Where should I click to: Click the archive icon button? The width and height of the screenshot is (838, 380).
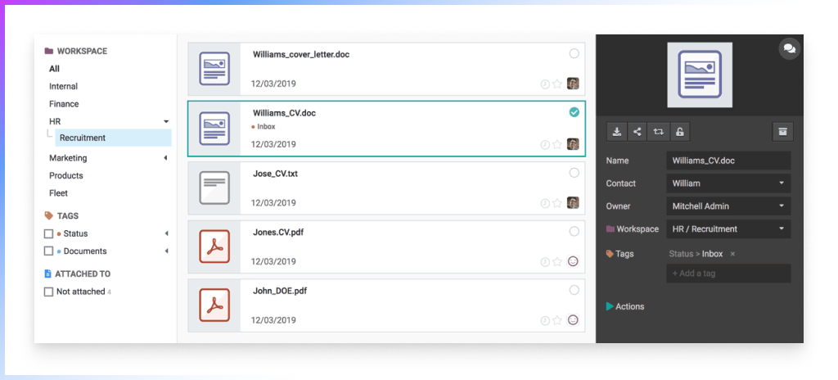coord(783,132)
